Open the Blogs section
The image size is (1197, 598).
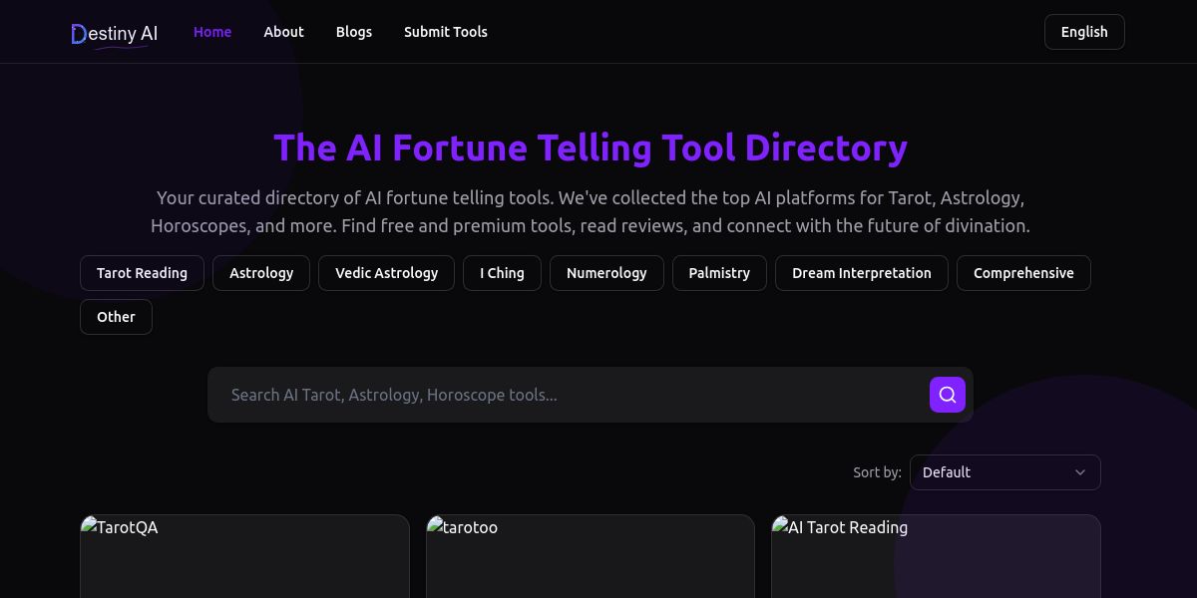[354, 32]
